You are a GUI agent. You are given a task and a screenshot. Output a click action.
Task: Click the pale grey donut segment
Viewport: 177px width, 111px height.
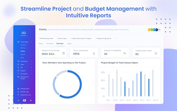pos(61,73)
